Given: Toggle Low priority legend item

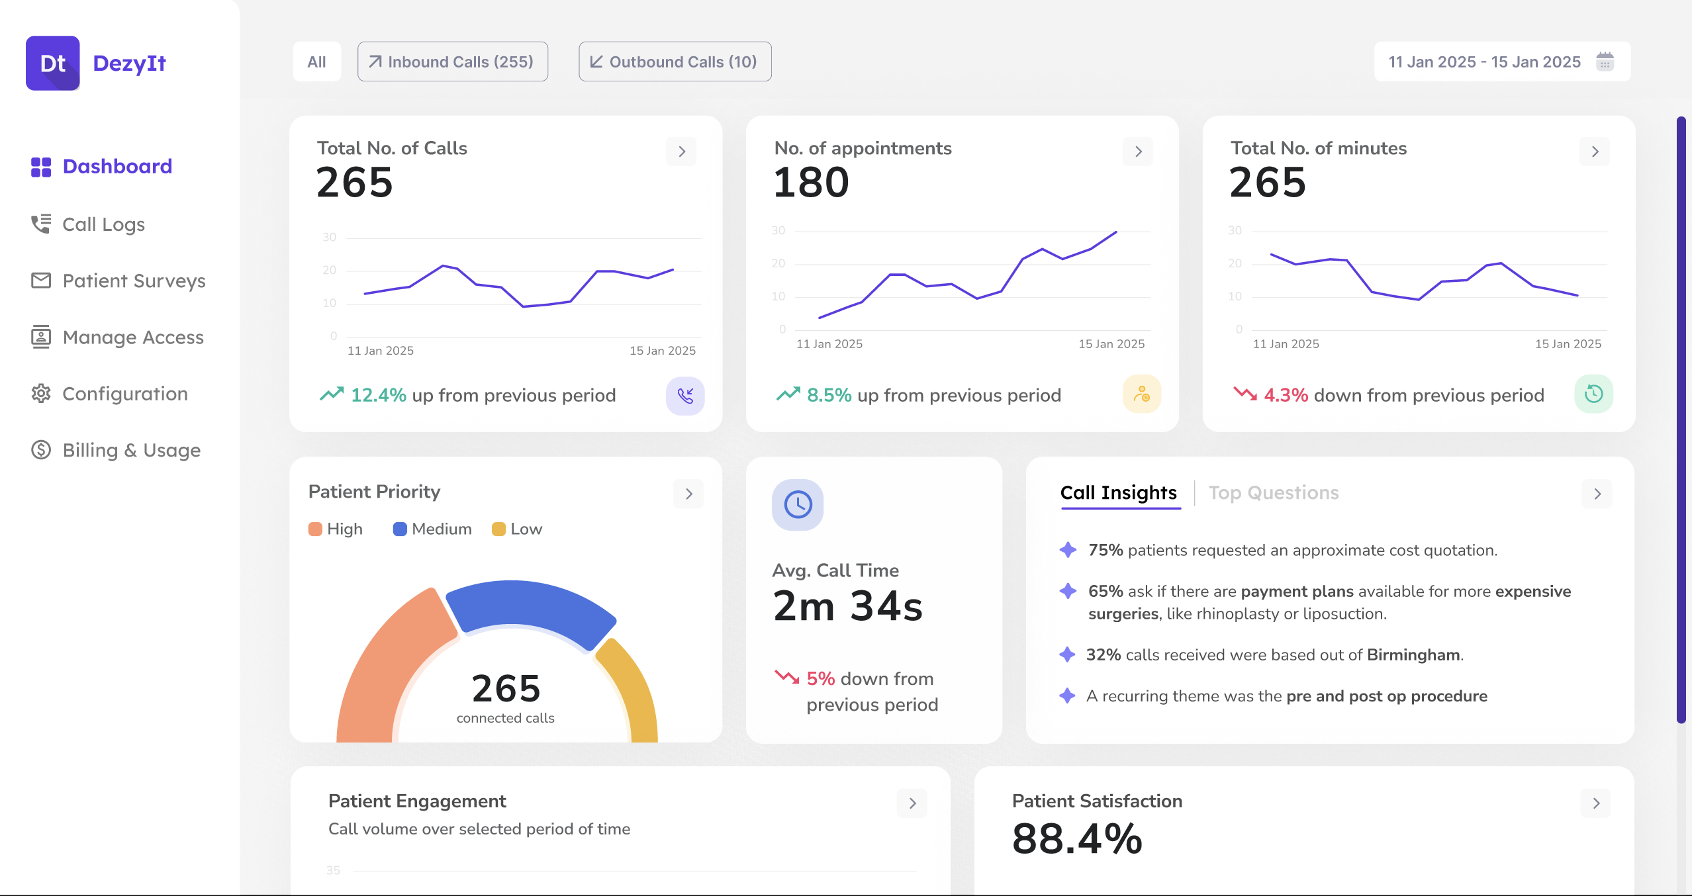Looking at the screenshot, I should click(x=518, y=529).
